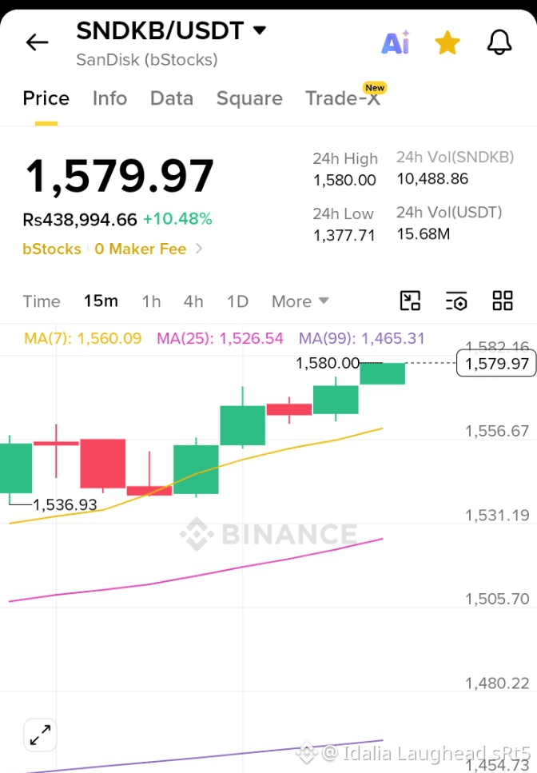Select the Time chart interval
This screenshot has height=773, width=537.
click(x=42, y=301)
